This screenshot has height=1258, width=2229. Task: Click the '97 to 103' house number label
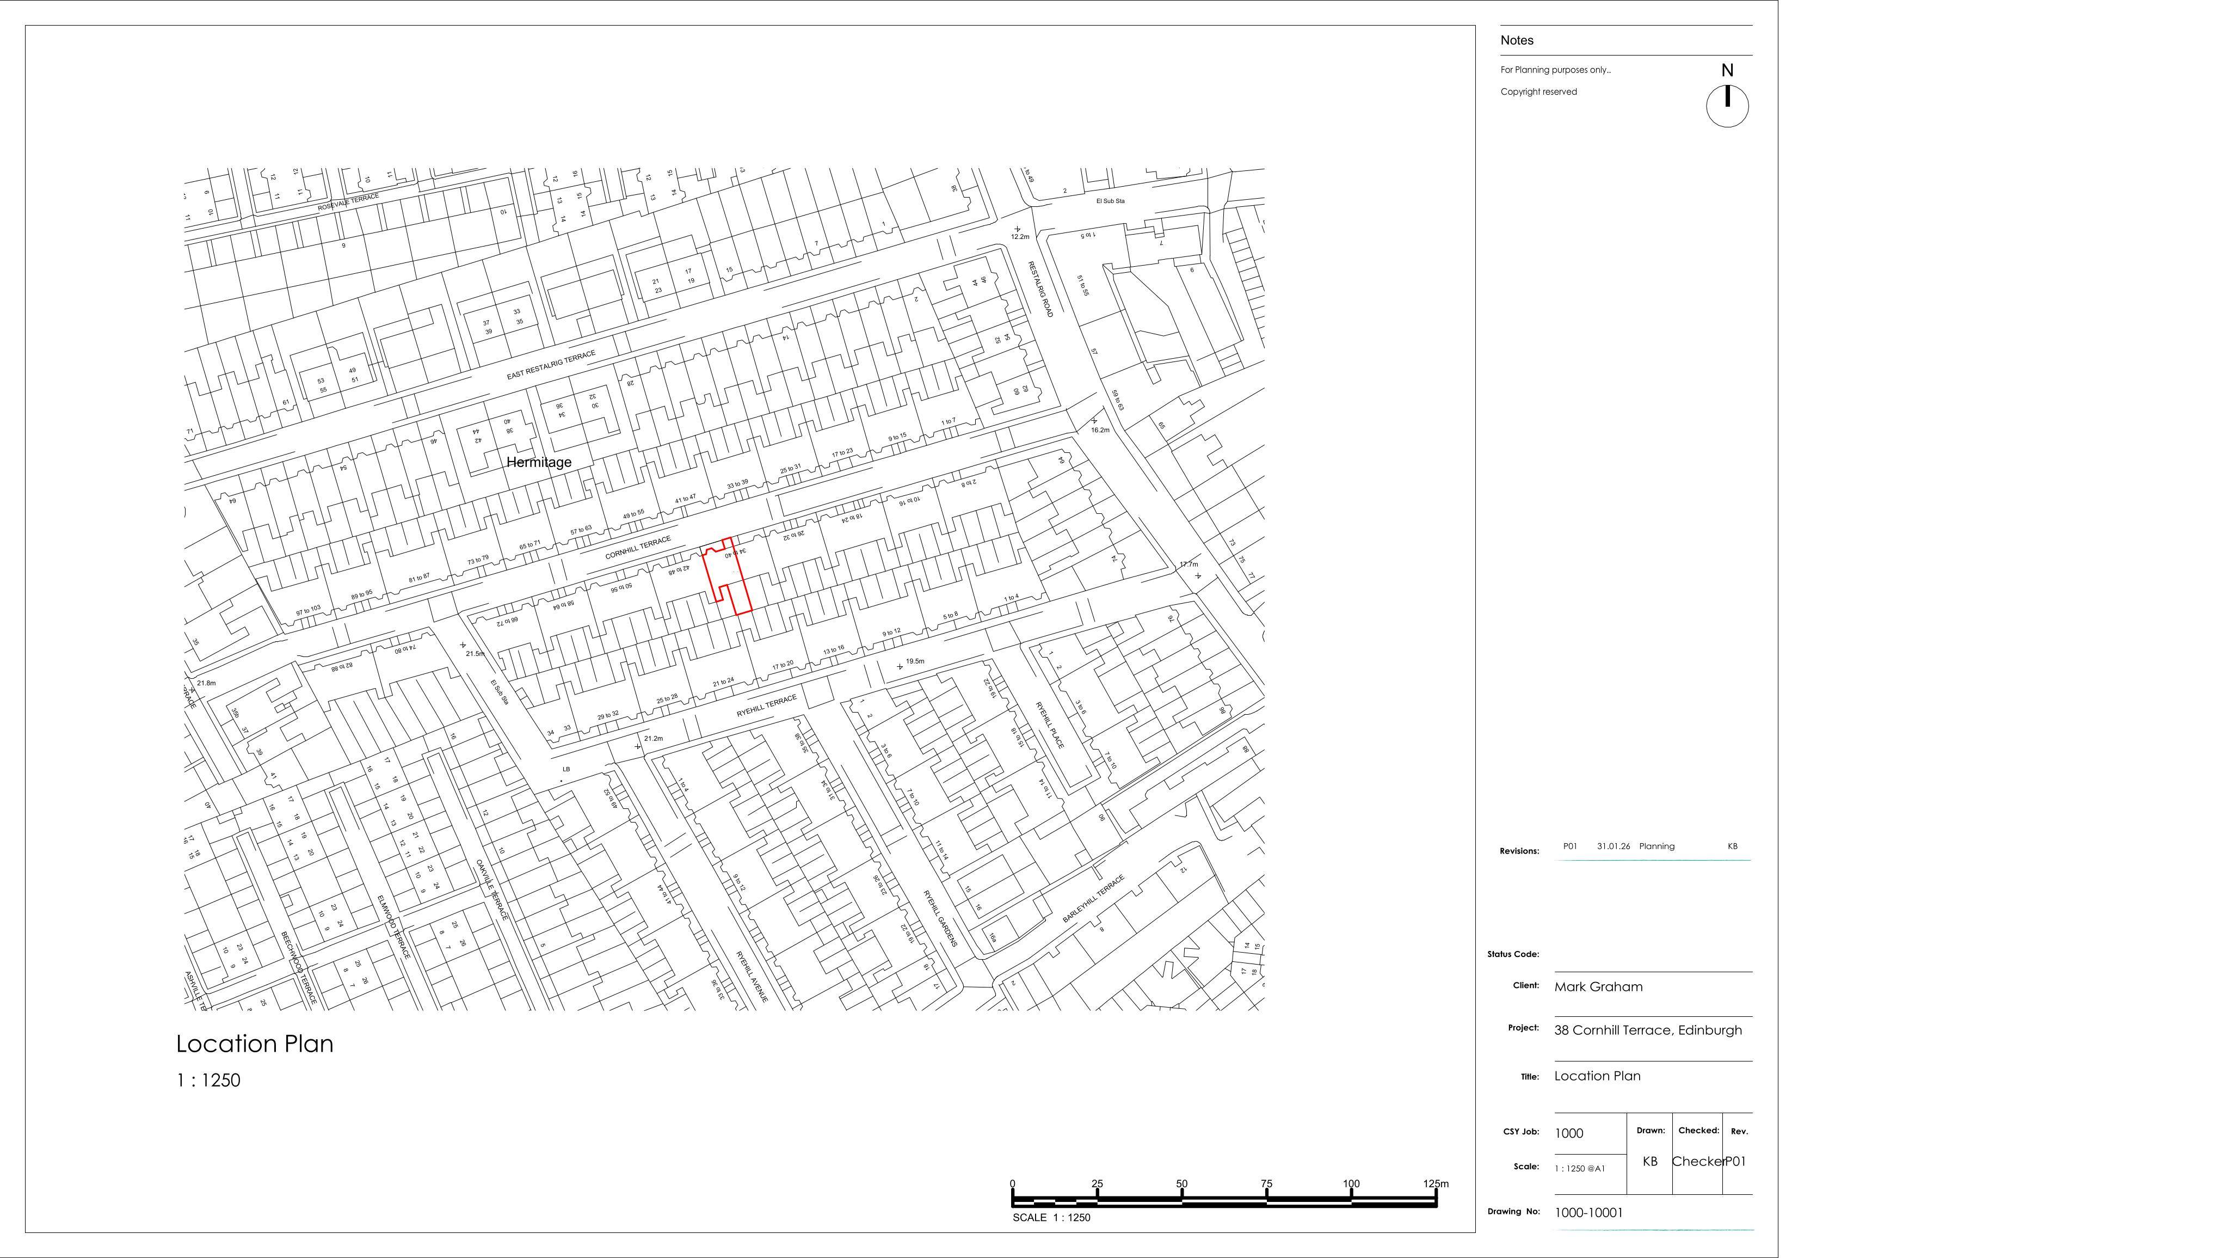tap(308, 610)
